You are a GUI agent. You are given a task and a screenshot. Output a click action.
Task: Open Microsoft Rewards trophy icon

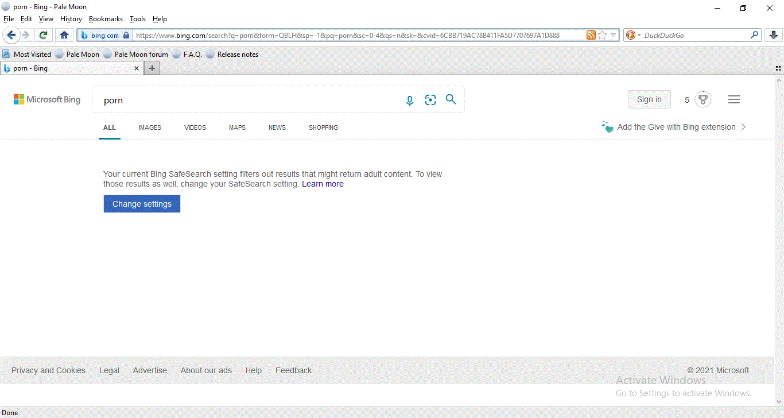tap(703, 99)
